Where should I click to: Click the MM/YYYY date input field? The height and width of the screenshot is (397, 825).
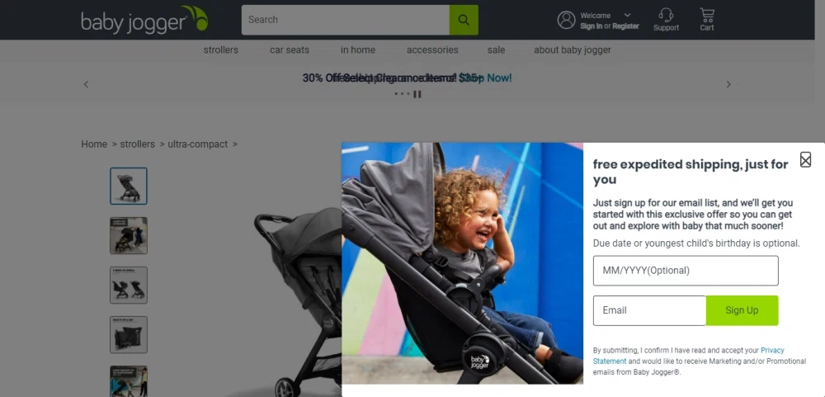tap(686, 271)
